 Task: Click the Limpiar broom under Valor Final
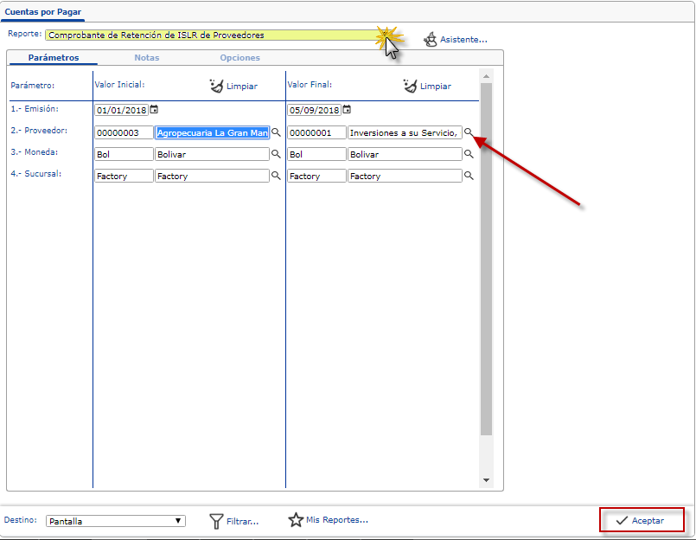click(x=410, y=86)
